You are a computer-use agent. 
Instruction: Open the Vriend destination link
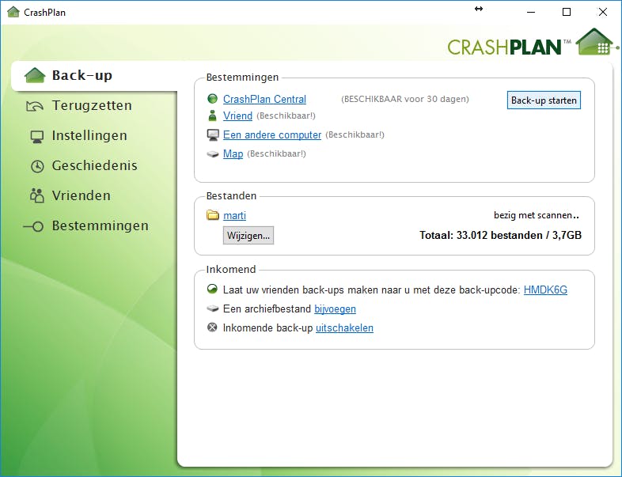tap(237, 115)
